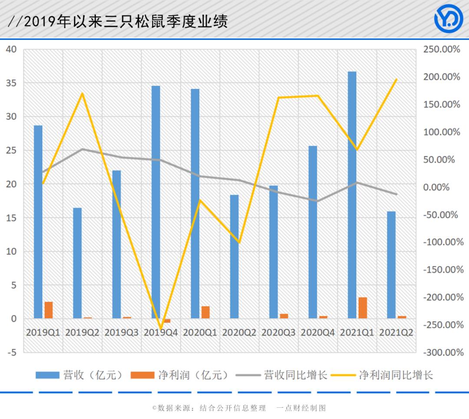Click the 2019Q4 negative orange profit bar
The width and height of the screenshot is (469, 419).
point(167,321)
